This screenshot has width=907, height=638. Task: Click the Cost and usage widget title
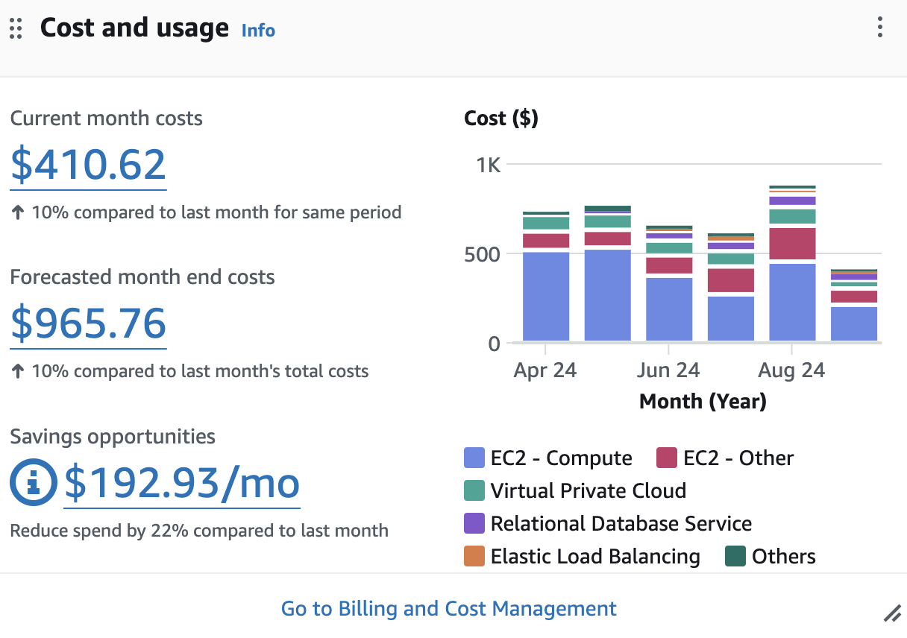tap(134, 28)
